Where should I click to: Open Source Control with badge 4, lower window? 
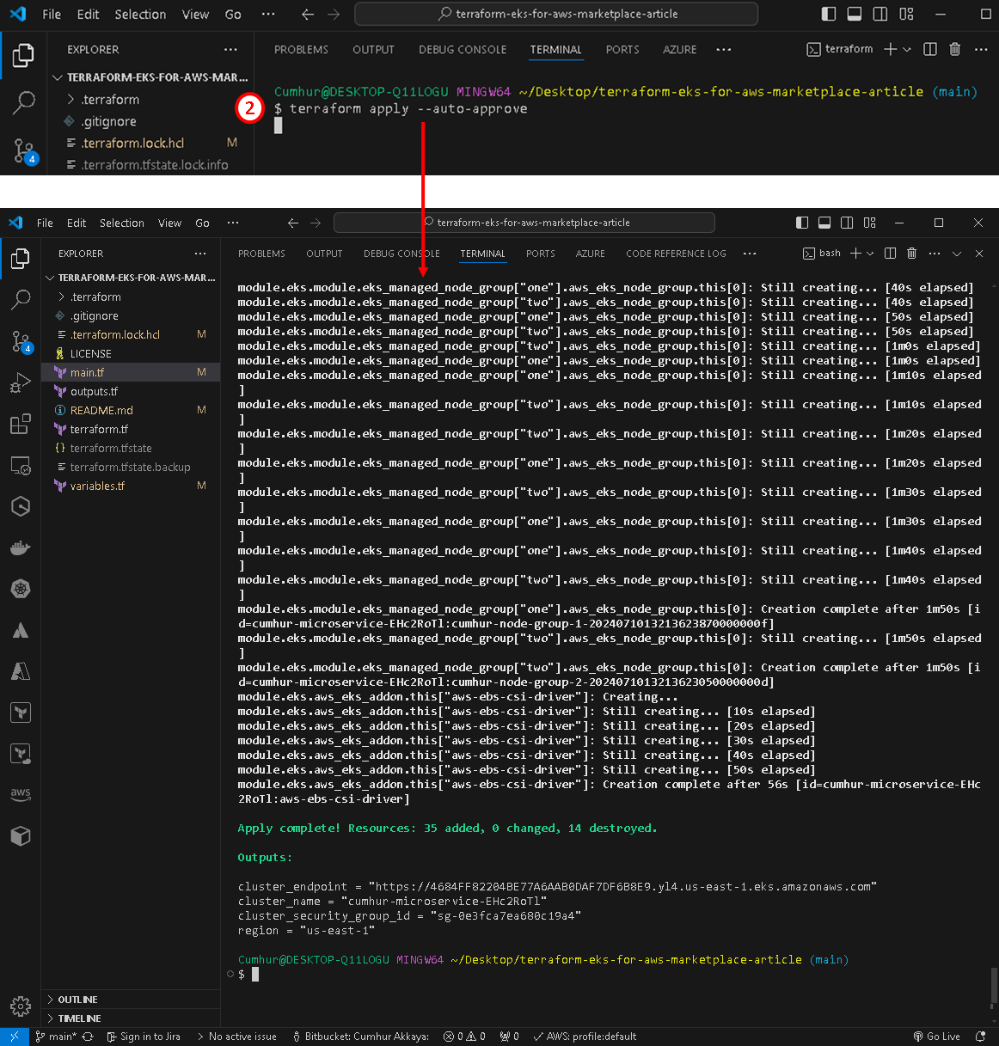(21, 341)
